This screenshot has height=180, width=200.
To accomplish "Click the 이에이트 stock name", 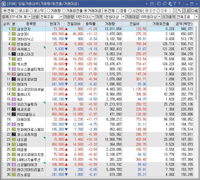I will (24, 119).
